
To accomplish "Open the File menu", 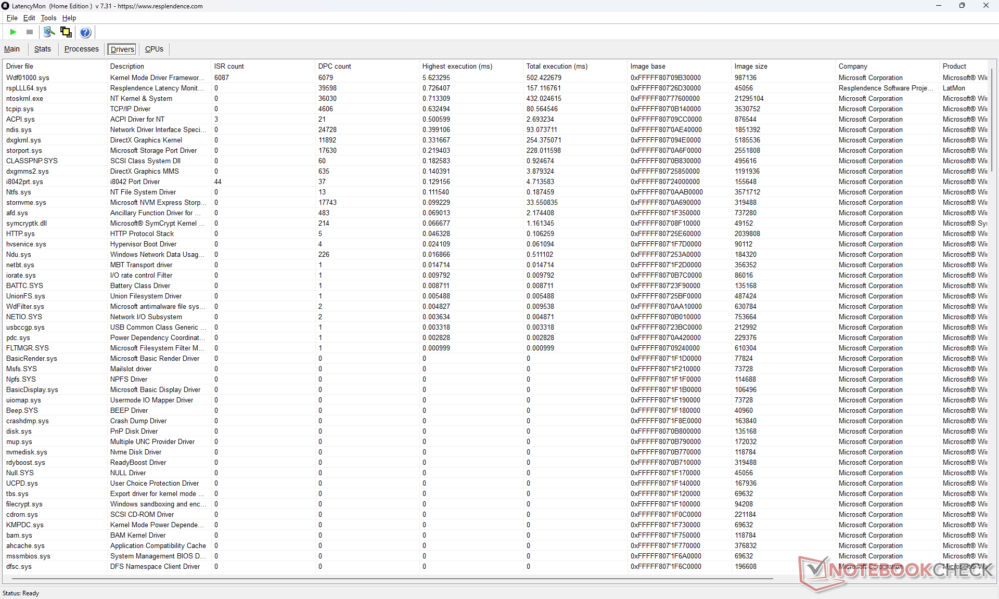I will (11, 18).
